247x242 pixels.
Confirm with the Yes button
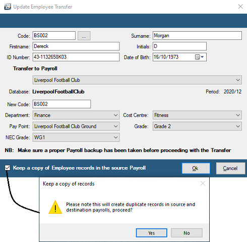[x=151, y=233]
